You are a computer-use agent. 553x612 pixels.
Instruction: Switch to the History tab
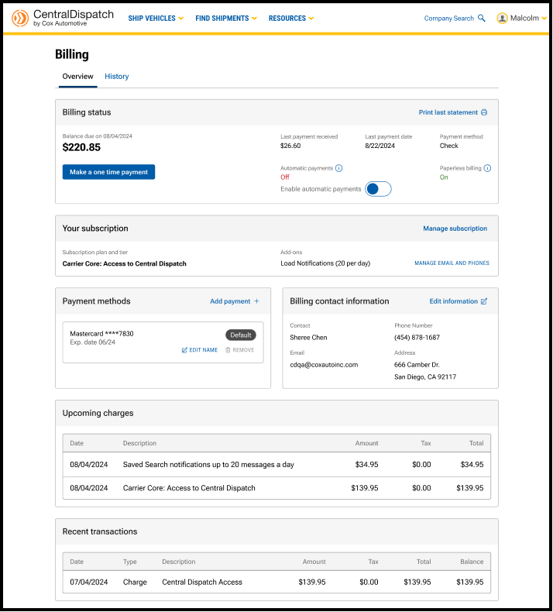point(117,77)
